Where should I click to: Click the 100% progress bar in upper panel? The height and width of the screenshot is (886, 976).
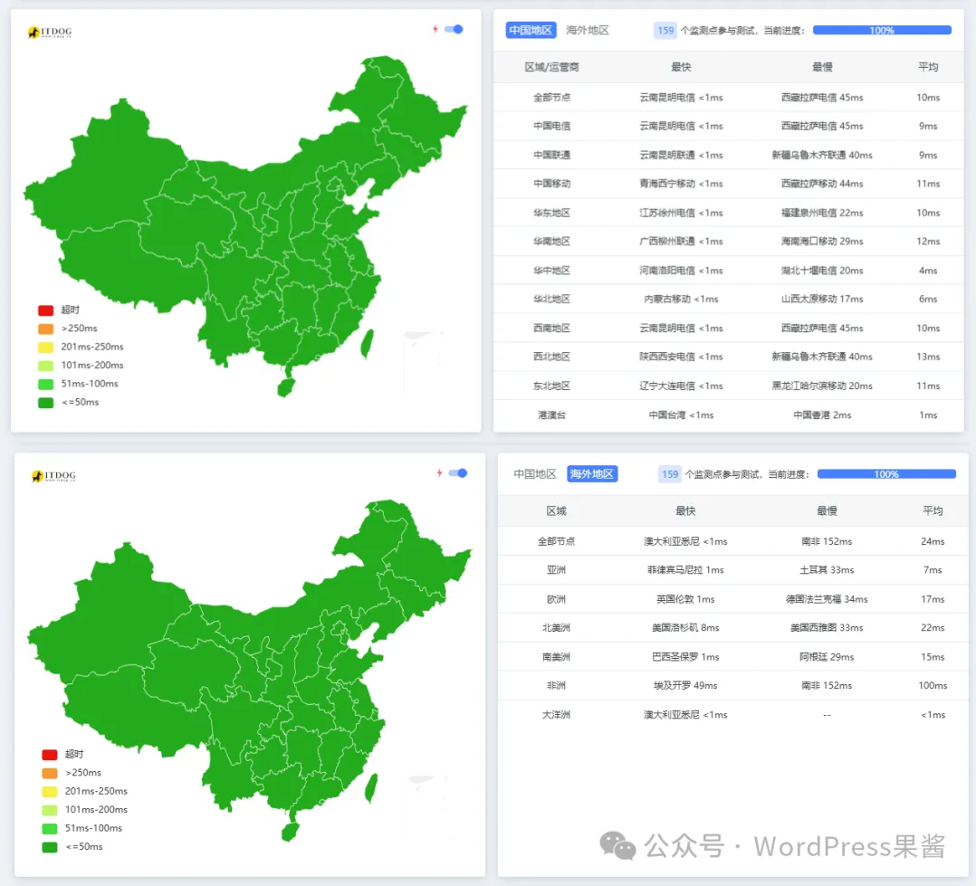[882, 30]
